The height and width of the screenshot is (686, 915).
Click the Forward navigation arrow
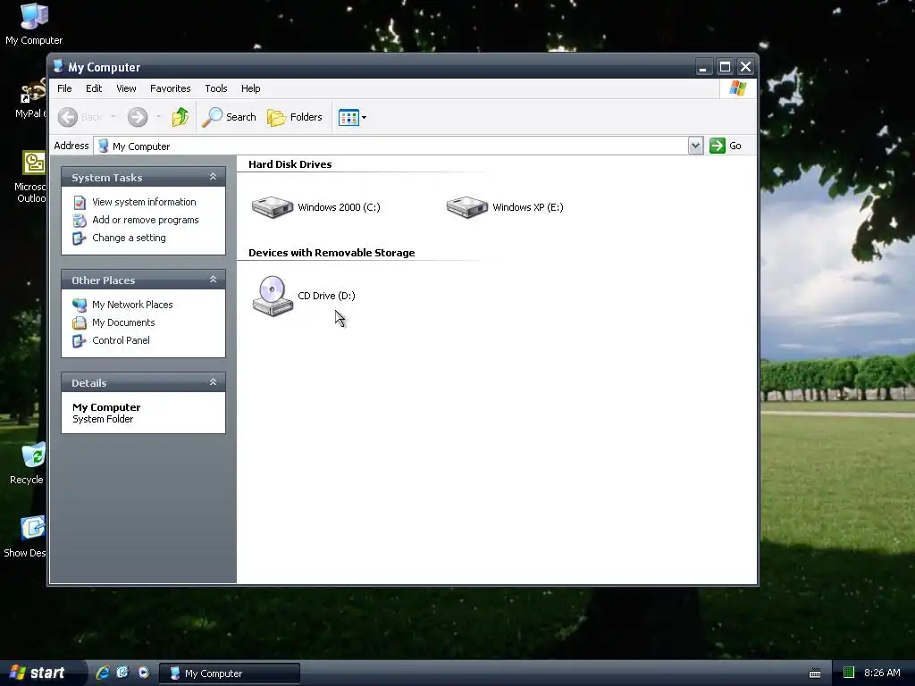tap(138, 117)
